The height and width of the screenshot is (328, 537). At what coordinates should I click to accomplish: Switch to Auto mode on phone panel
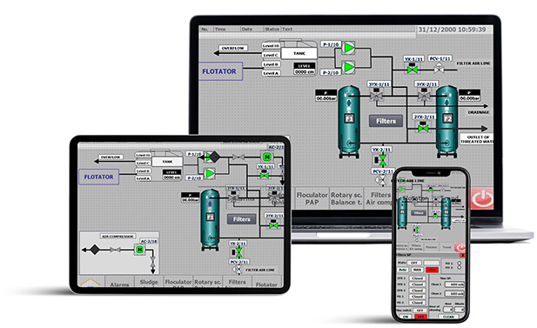tap(402, 270)
